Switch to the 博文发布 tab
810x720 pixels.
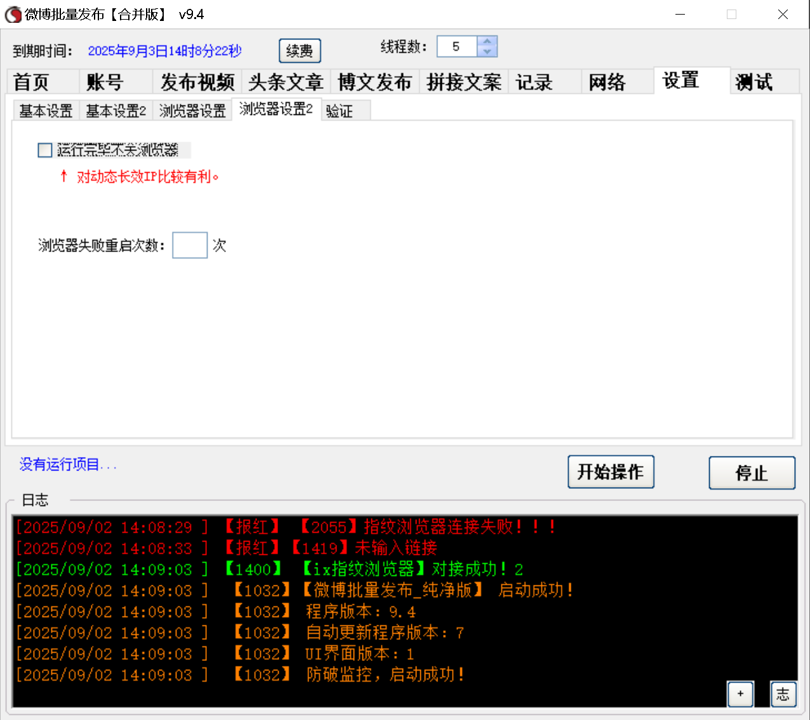(375, 81)
